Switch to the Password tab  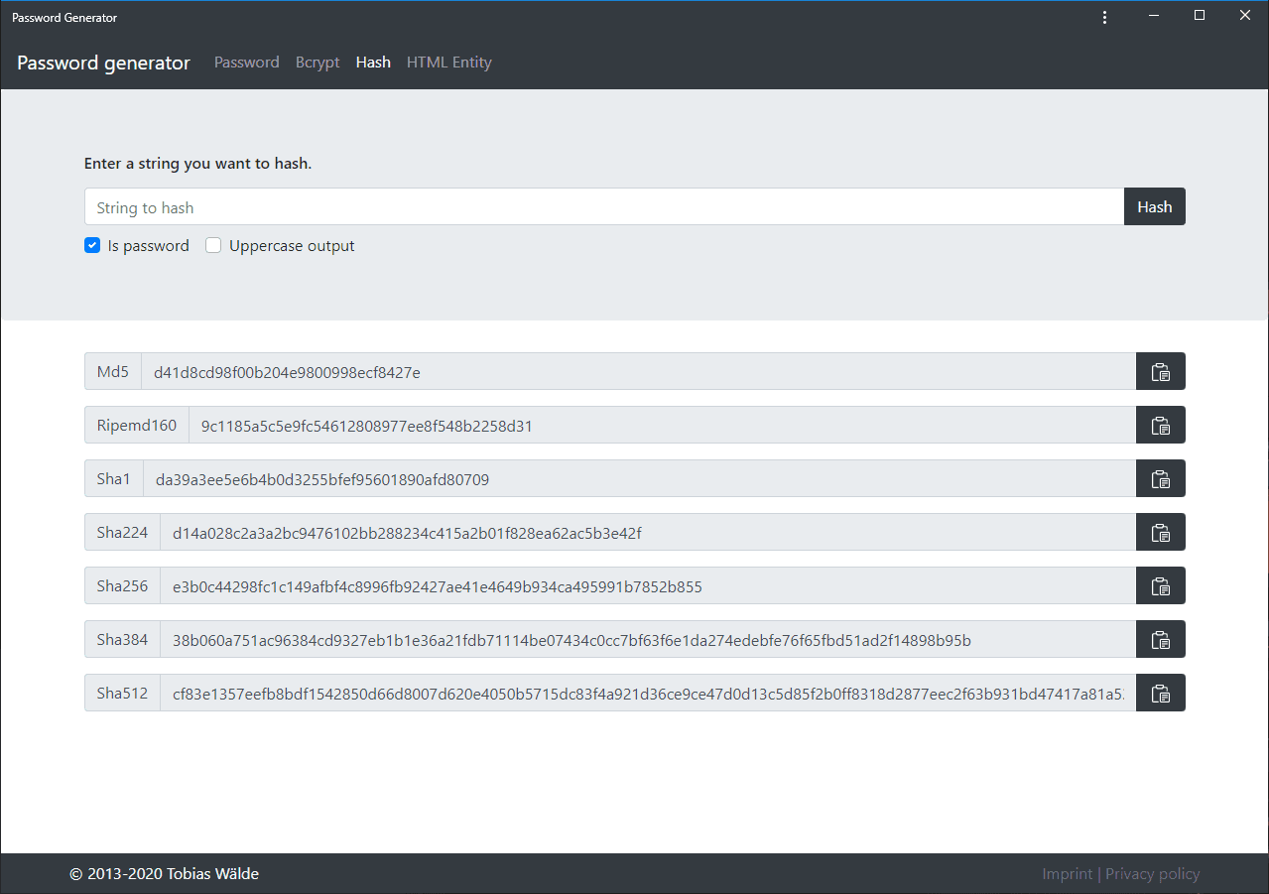pyautogui.click(x=247, y=63)
